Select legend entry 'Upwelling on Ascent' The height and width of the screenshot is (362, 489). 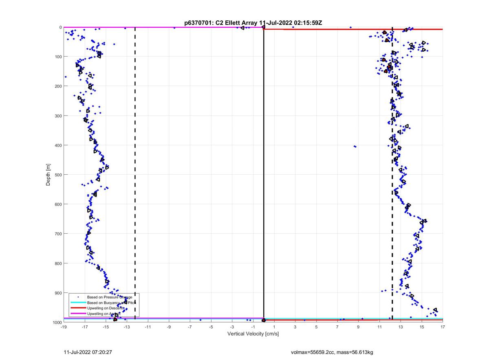coord(104,314)
